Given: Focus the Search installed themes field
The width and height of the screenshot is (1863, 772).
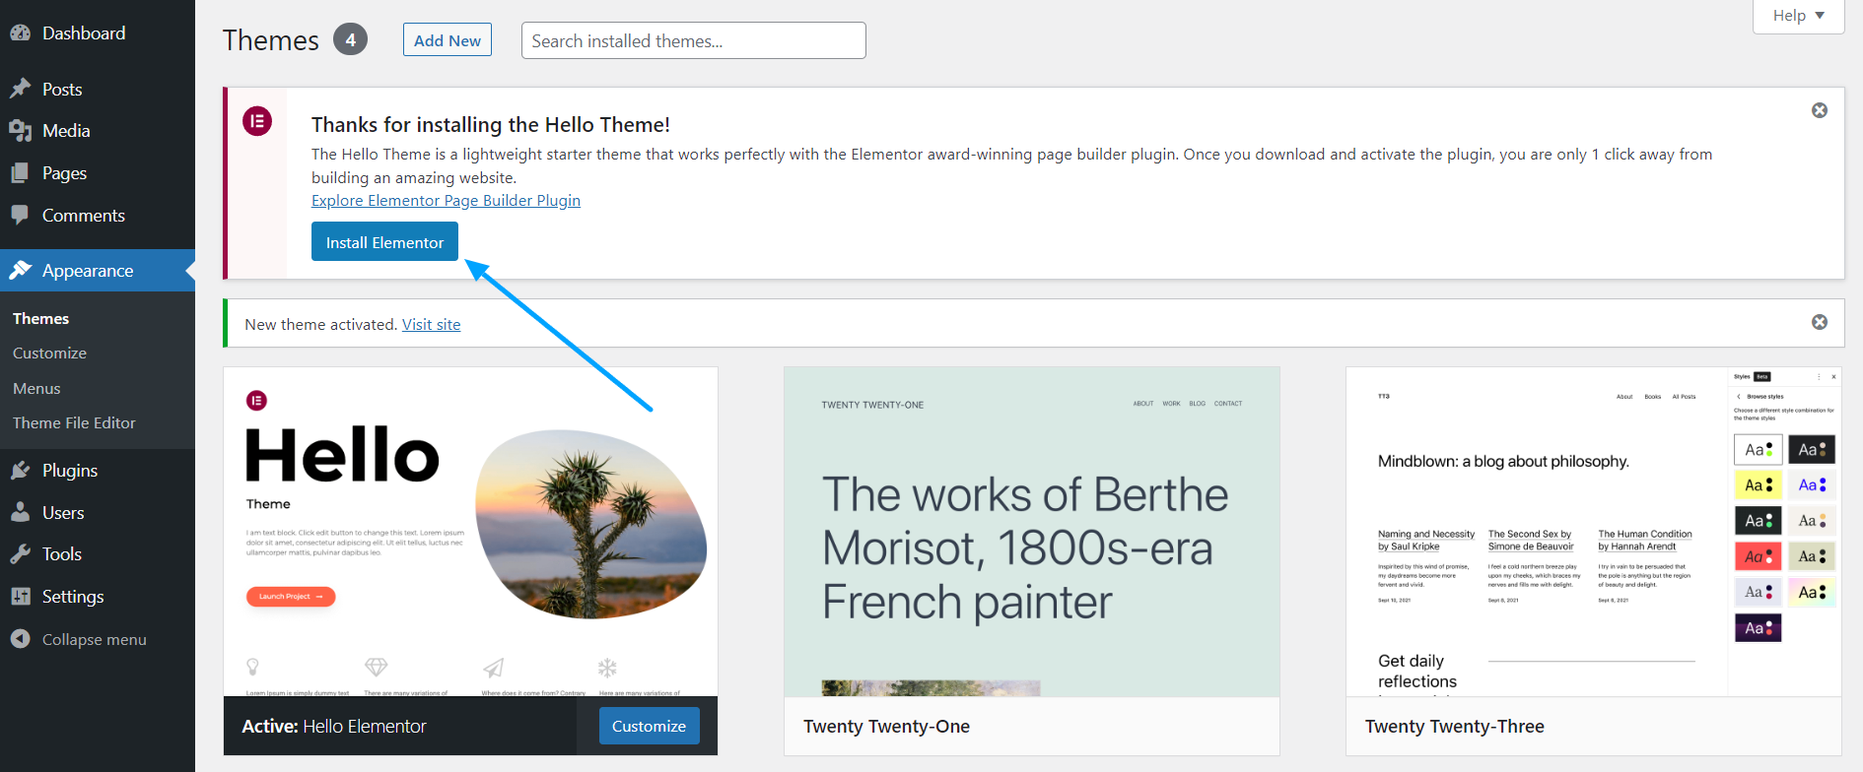Looking at the screenshot, I should point(693,40).
